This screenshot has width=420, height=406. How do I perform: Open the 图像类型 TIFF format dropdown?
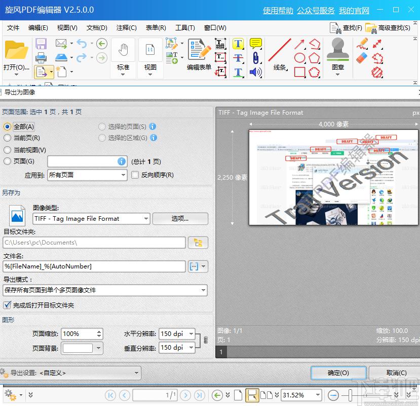click(91, 219)
